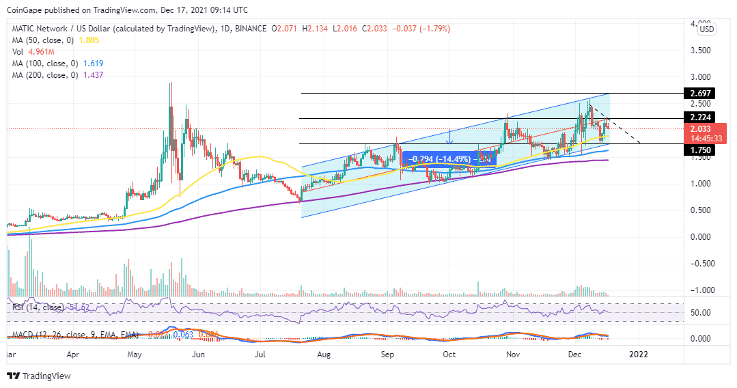Screen dimensions: 737x388
Task: Click the Nov label on time axis
Action: pyautogui.click(x=513, y=355)
